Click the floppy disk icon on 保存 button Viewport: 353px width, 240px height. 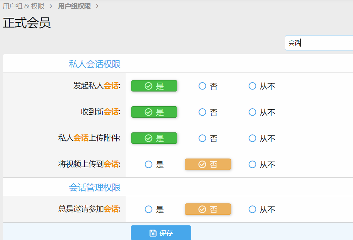pos(153,233)
